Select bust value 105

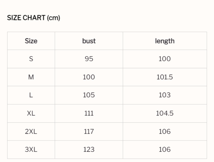coord(89,95)
